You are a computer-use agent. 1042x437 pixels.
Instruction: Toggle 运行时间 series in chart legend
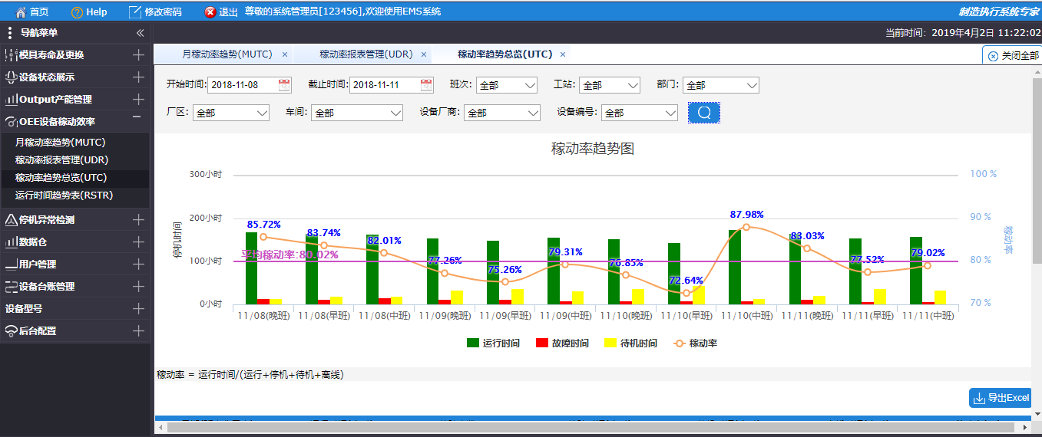(x=493, y=343)
